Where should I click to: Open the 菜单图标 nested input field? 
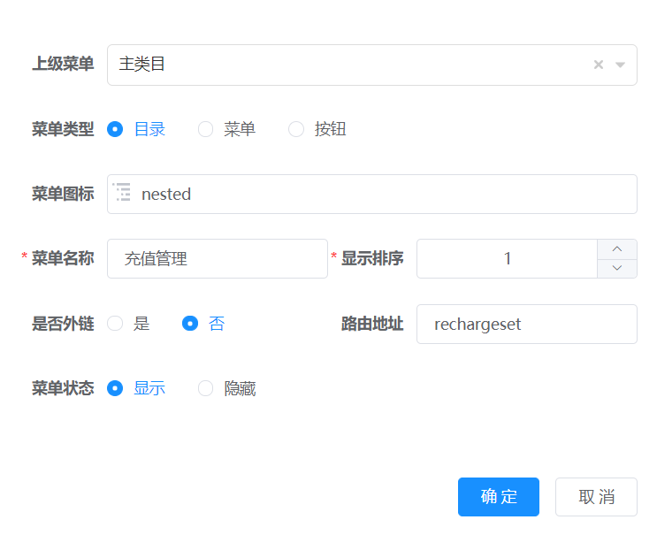coord(372,194)
